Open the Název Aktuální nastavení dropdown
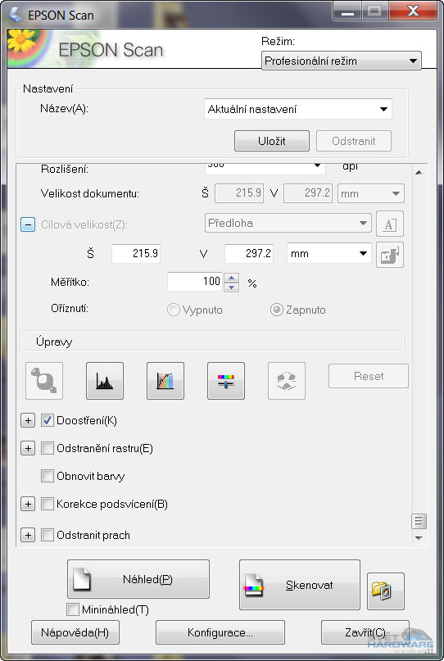 click(298, 109)
